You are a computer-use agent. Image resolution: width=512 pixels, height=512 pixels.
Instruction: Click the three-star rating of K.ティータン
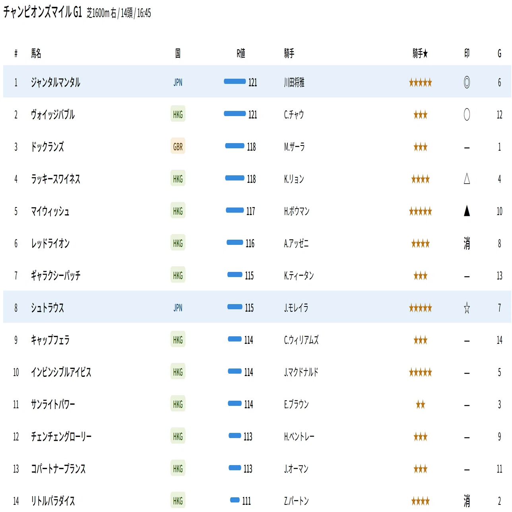pos(420,276)
